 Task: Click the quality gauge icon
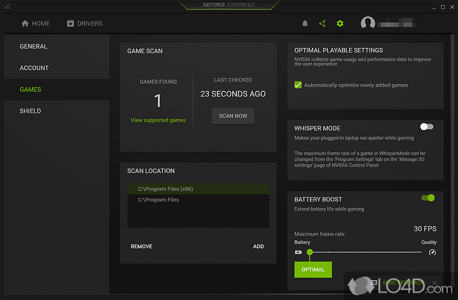coord(432,252)
